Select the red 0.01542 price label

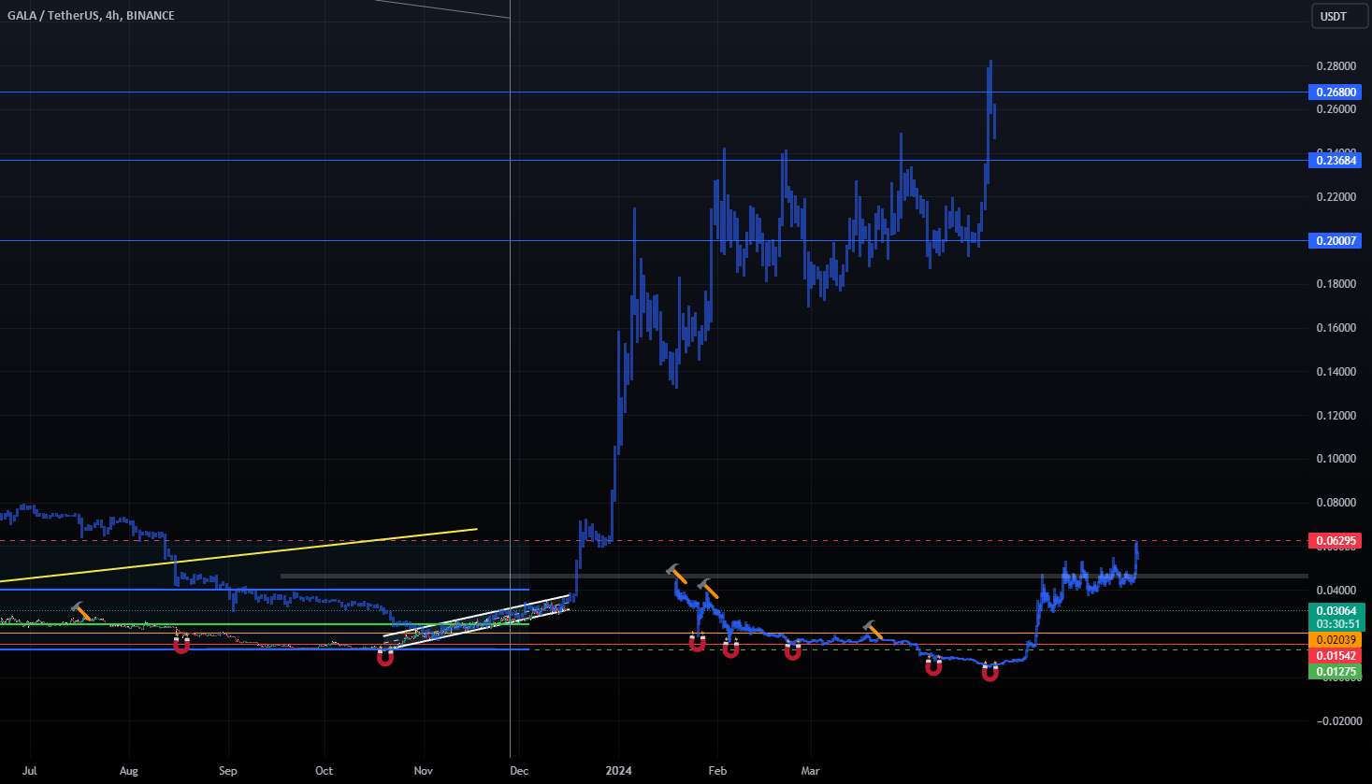[x=1336, y=657]
